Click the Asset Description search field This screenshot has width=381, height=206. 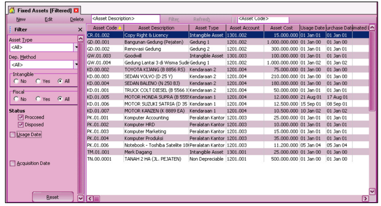[125, 19]
